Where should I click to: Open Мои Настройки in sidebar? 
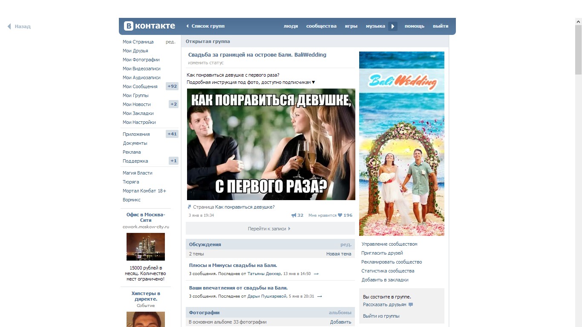139,122
